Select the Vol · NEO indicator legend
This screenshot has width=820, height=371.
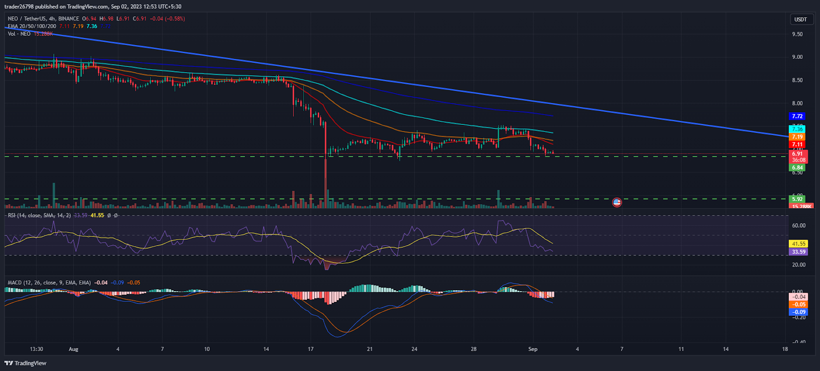coord(19,34)
